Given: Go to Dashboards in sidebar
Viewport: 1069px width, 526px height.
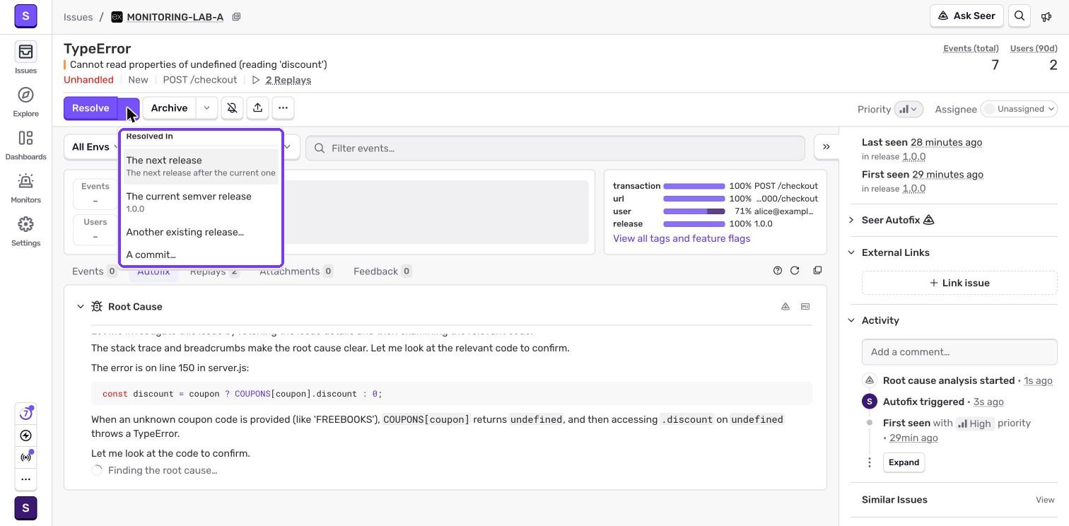Looking at the screenshot, I should coord(25,144).
